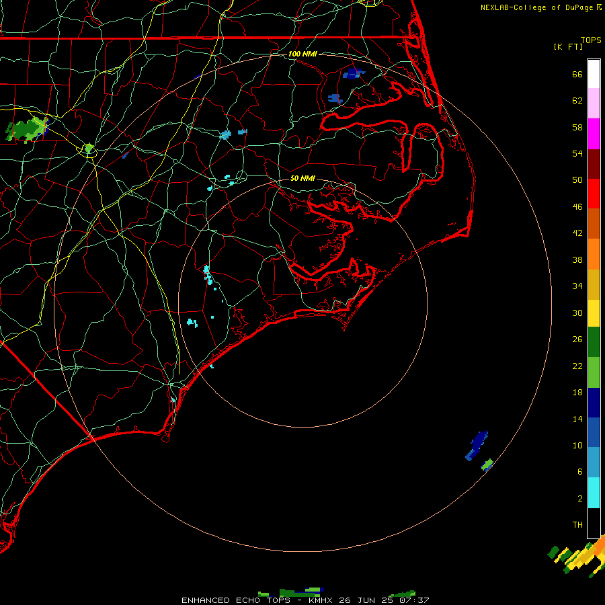Click the '07:37' timestamp
Image resolution: width=605 pixels, height=605 pixels.
414,600
